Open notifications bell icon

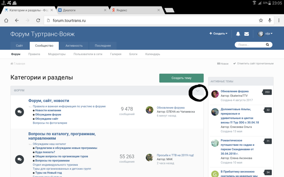[x=238, y=34]
